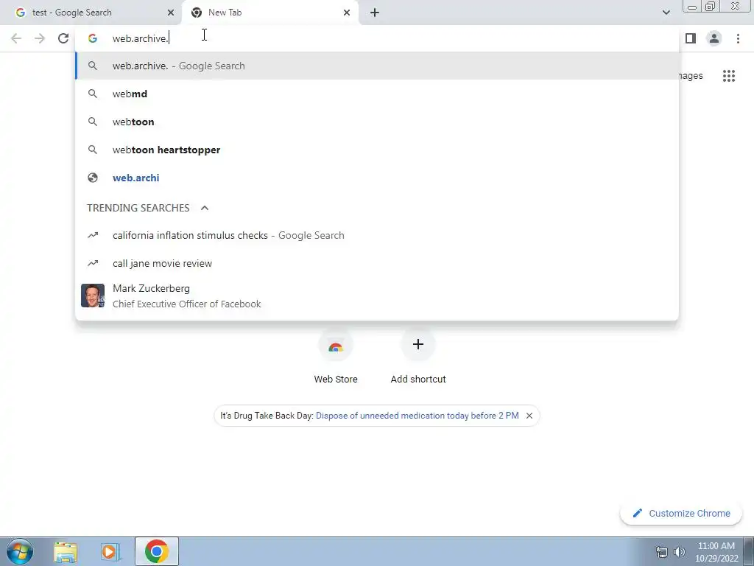Close the test - Google Search tab
754x566 pixels.
(x=171, y=13)
